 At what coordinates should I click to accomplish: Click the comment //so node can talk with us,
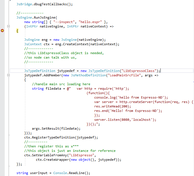click(50, 57)
